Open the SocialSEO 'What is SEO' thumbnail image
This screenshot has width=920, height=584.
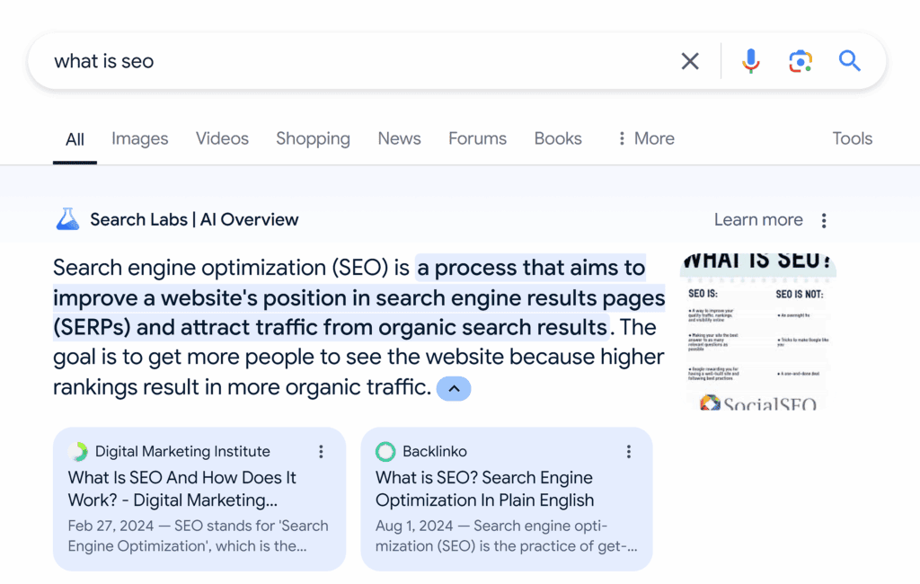click(758, 332)
